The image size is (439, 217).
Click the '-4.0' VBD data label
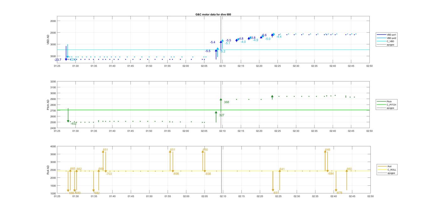point(243,42)
